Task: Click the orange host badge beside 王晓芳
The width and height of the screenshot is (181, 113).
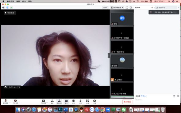Action: coord(112,80)
